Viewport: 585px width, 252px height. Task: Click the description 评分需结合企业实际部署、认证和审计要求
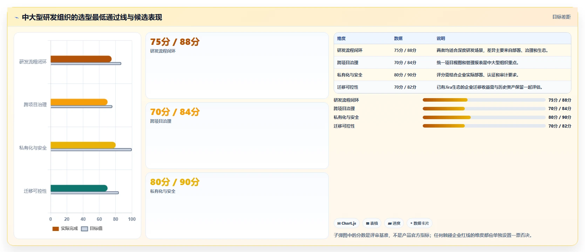478,75
